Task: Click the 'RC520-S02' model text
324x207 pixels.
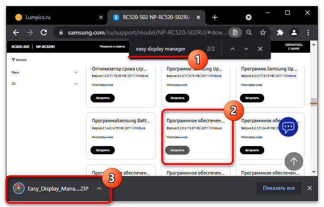Action: click(x=20, y=47)
